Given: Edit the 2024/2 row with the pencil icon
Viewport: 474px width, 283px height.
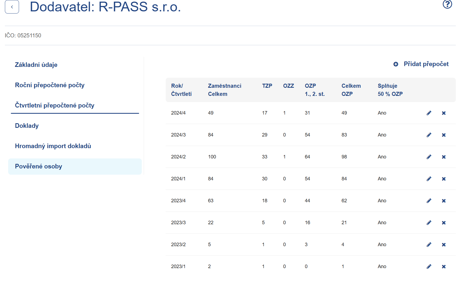Looking at the screenshot, I should tap(429, 157).
